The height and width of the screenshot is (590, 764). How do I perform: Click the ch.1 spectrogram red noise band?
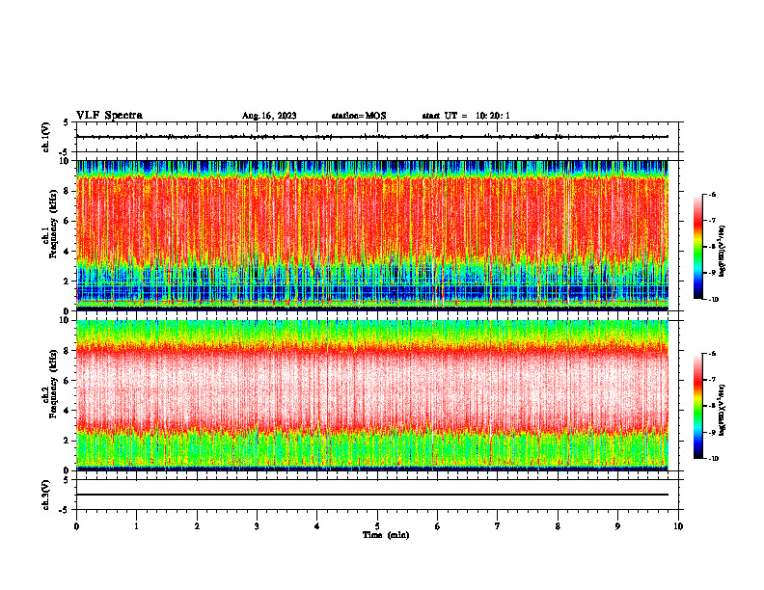click(372, 219)
